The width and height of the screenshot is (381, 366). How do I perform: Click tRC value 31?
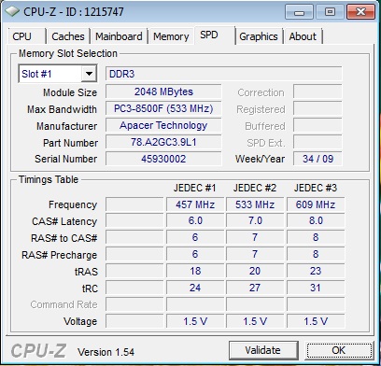[x=316, y=288]
